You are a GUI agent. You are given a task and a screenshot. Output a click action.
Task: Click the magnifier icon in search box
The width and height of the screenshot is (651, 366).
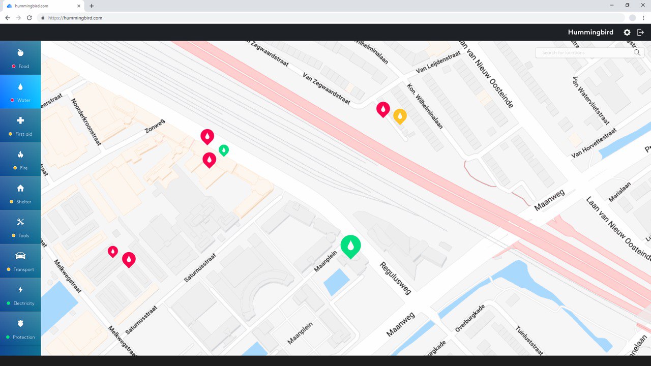pyautogui.click(x=637, y=53)
